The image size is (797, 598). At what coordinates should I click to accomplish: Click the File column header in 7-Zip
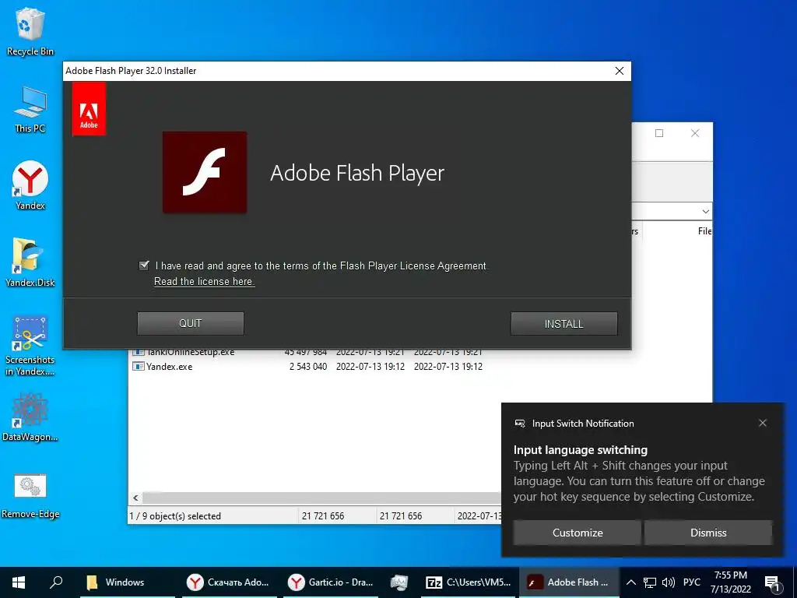(704, 231)
